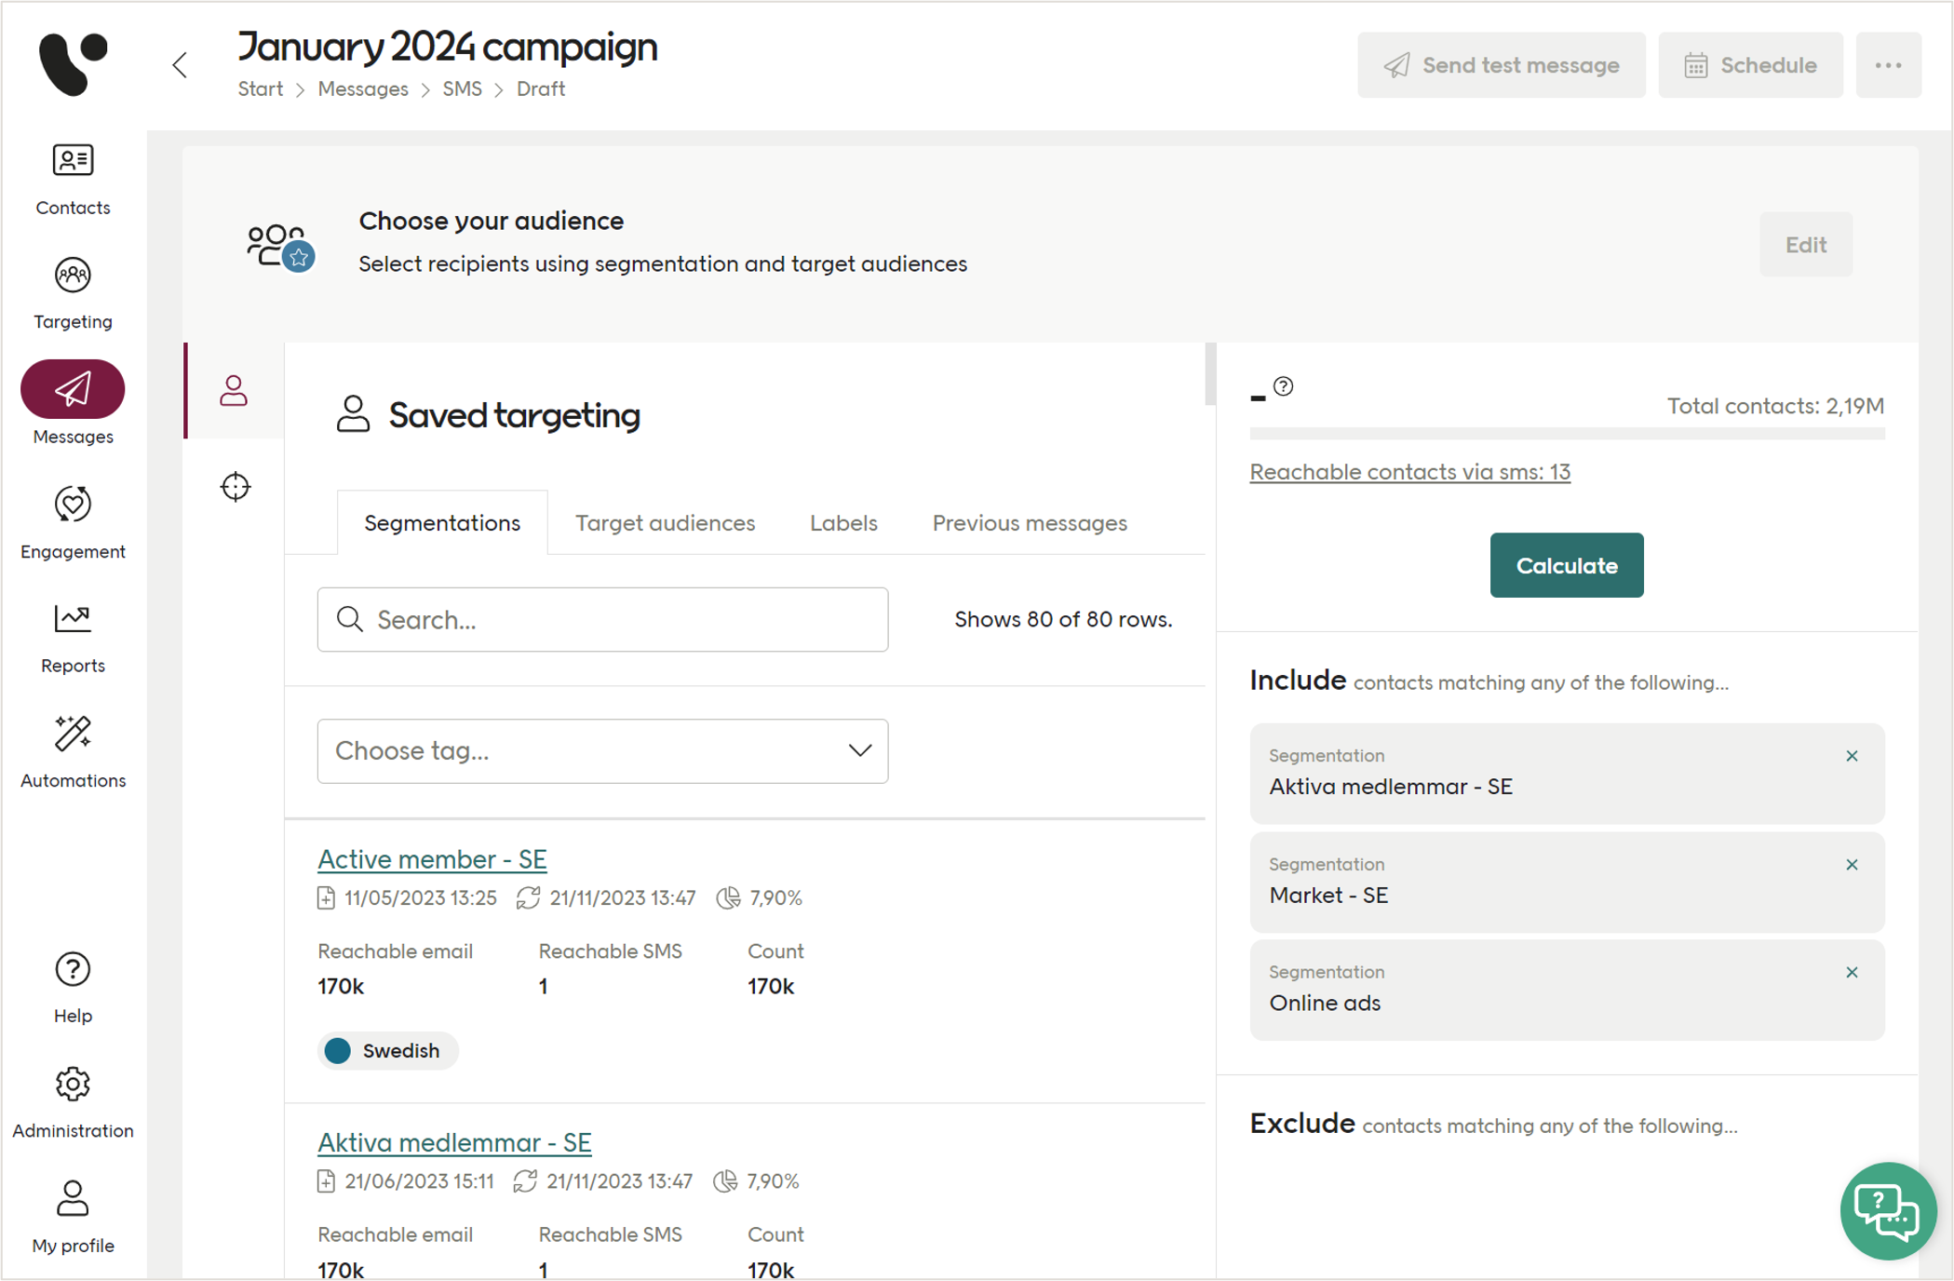Screen dimensions: 1954x1281
Task: Open the Engagement section
Action: pos(73,523)
